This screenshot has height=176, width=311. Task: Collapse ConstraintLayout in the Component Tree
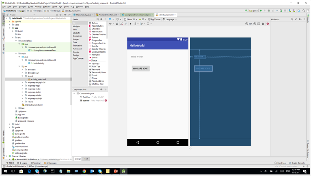[x=74, y=93]
